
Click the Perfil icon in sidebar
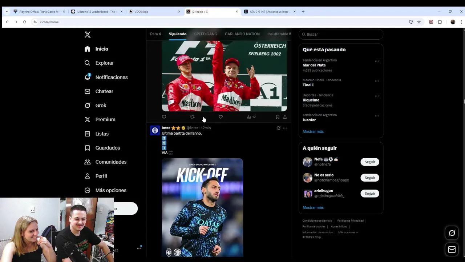pyautogui.click(x=87, y=176)
